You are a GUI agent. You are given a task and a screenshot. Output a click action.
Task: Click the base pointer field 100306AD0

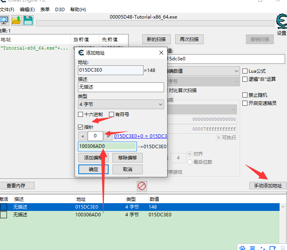pyautogui.click(x=107, y=146)
